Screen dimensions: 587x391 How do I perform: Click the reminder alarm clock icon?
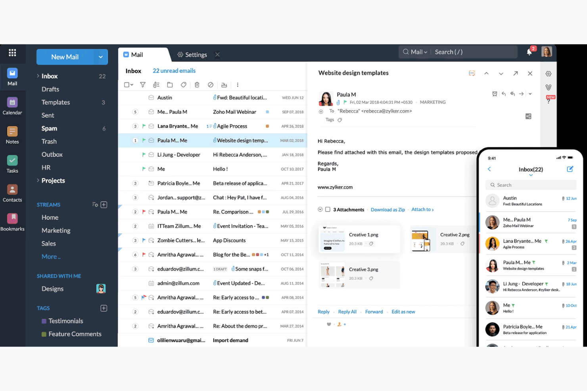pos(495,94)
